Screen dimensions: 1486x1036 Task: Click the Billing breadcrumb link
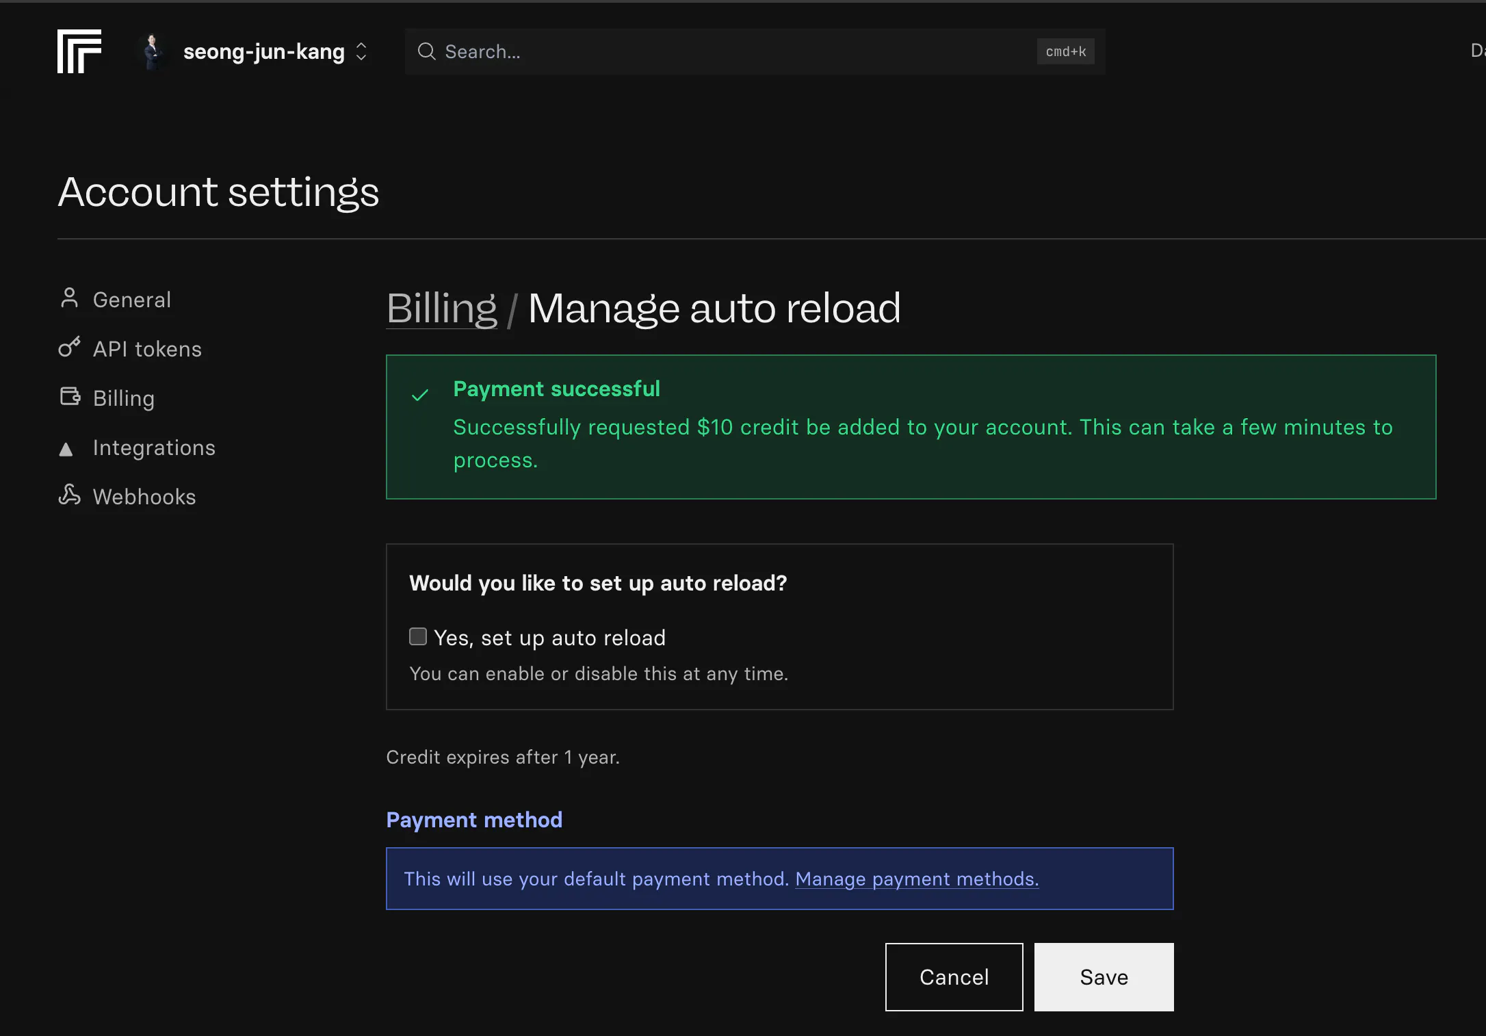click(441, 308)
